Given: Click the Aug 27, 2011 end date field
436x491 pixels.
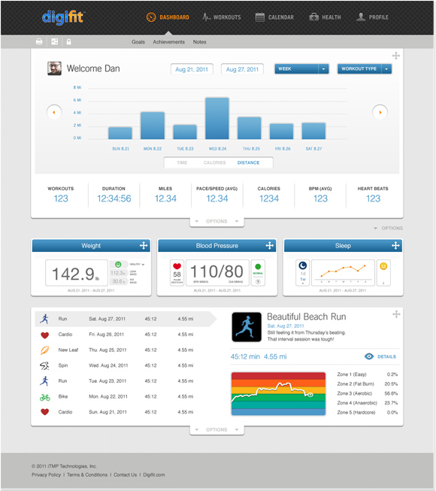Looking at the screenshot, I should click(x=242, y=69).
